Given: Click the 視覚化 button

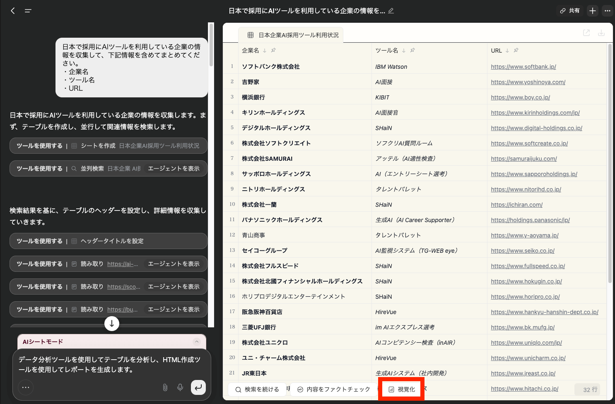Looking at the screenshot, I should (x=402, y=389).
